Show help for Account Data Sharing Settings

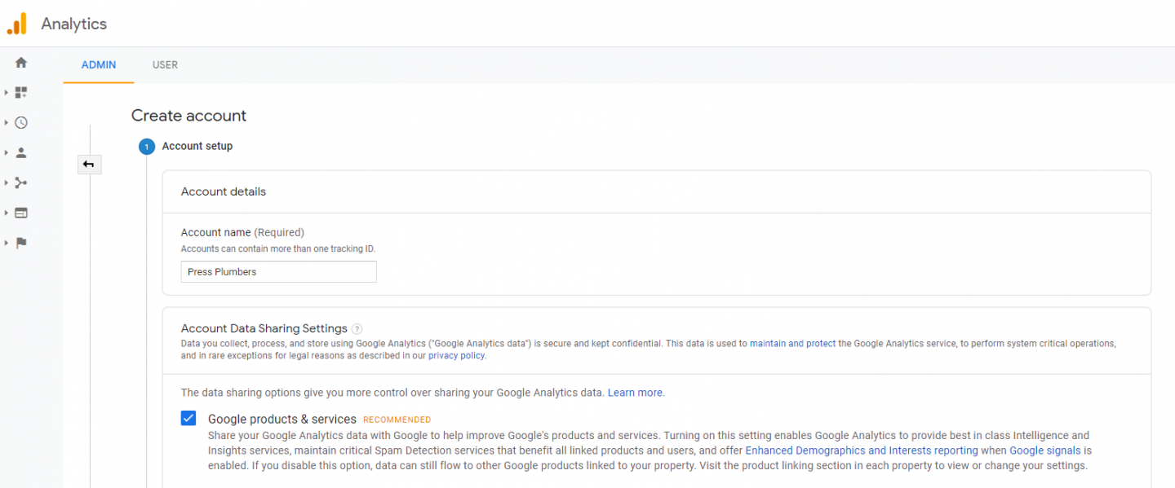point(357,329)
